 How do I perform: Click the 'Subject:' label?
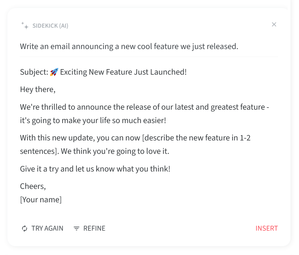tap(34, 72)
